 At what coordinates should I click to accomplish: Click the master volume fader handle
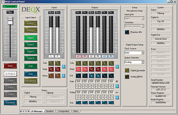coord(10,21)
